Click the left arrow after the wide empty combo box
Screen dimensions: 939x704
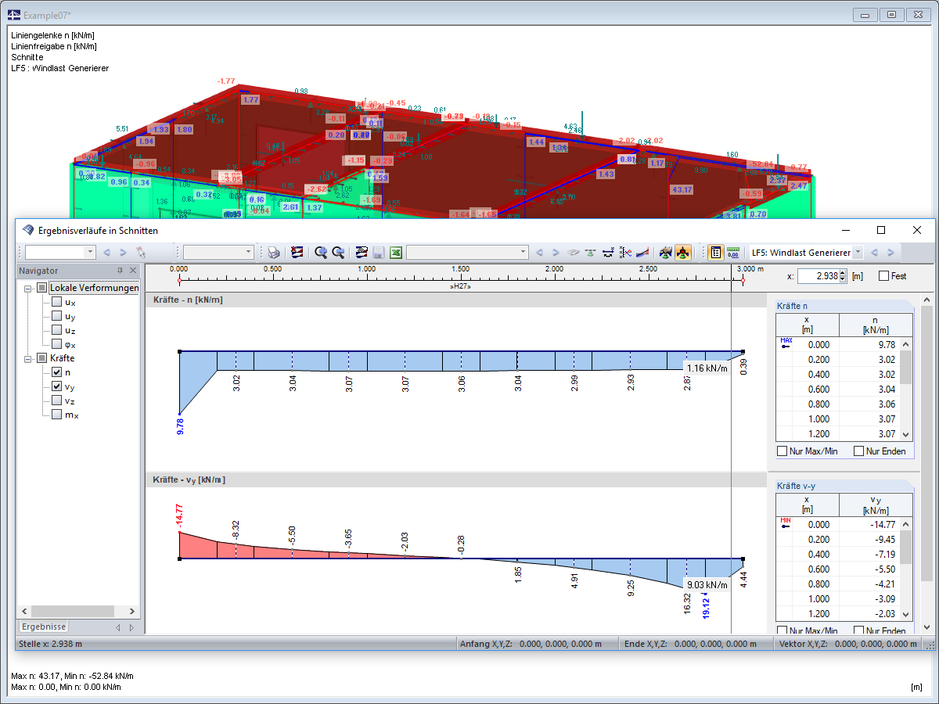pos(539,253)
